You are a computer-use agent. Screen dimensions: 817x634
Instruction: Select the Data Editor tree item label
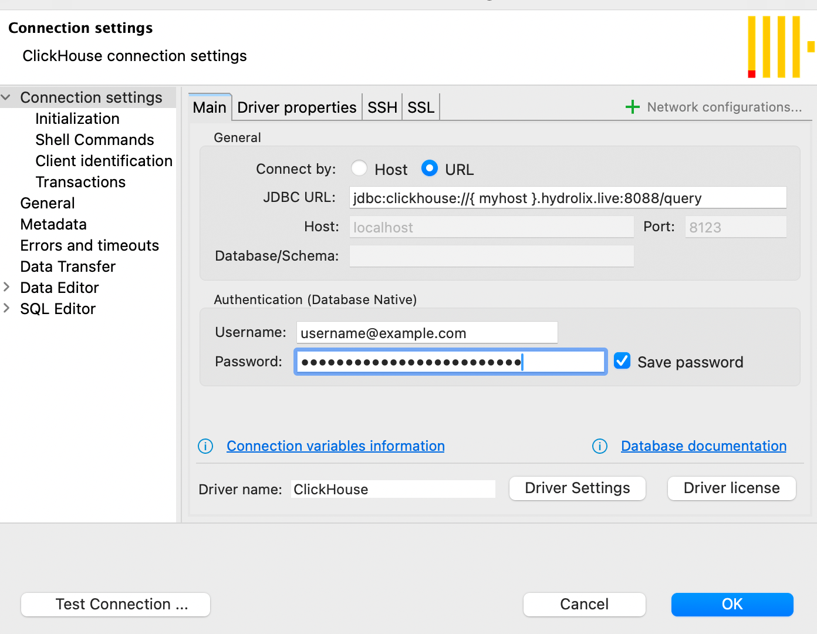[59, 288]
